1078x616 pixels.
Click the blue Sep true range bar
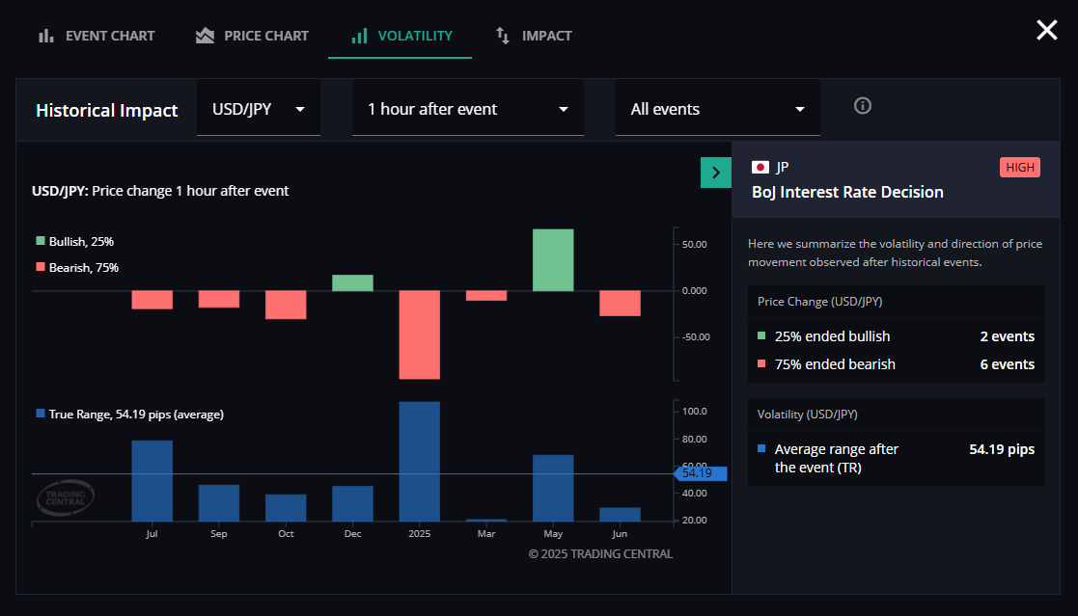click(219, 502)
